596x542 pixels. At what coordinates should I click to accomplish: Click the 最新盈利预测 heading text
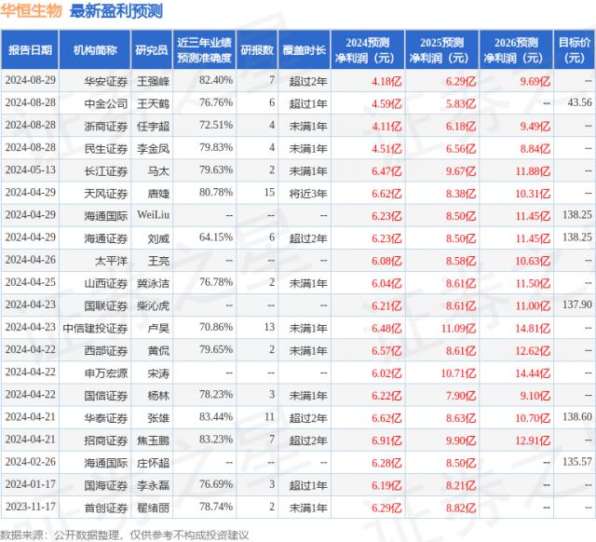point(114,11)
